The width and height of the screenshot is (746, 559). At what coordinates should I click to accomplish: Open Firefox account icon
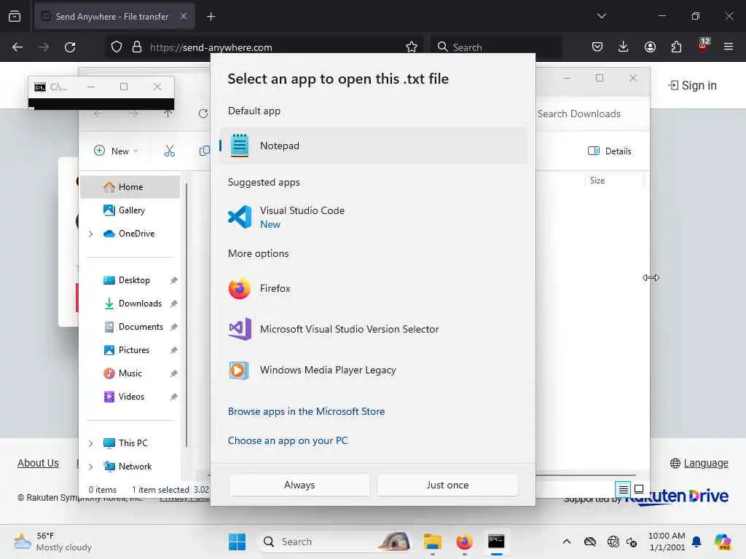click(650, 47)
